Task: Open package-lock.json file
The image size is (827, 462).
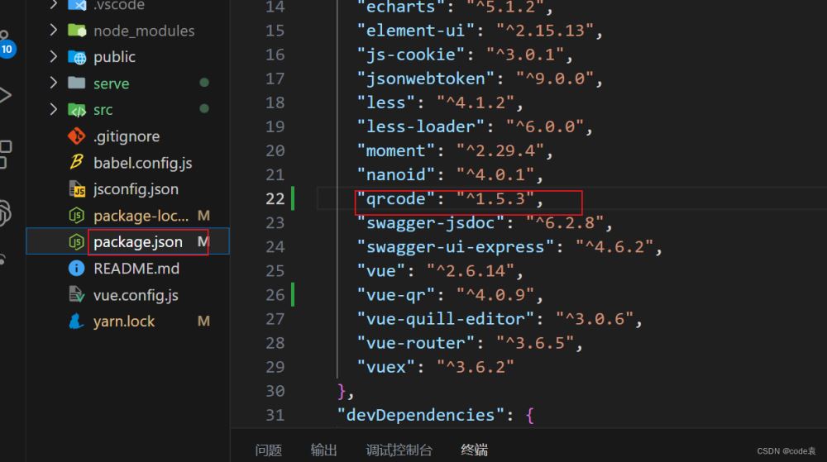Action: (x=141, y=216)
